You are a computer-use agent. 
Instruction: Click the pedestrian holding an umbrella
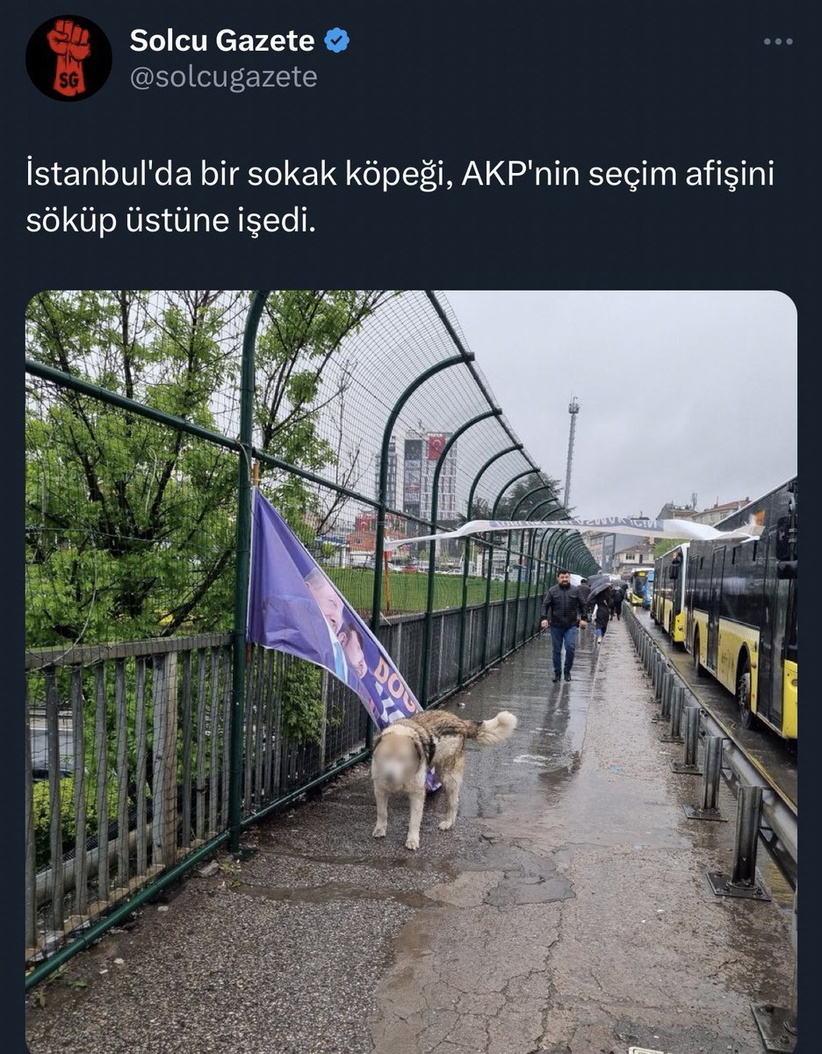(x=602, y=608)
